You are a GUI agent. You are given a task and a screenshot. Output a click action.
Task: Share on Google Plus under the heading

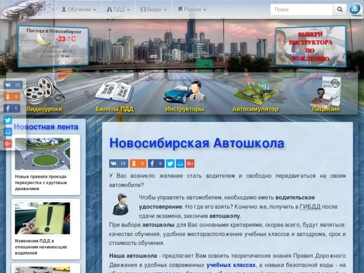[190, 163]
